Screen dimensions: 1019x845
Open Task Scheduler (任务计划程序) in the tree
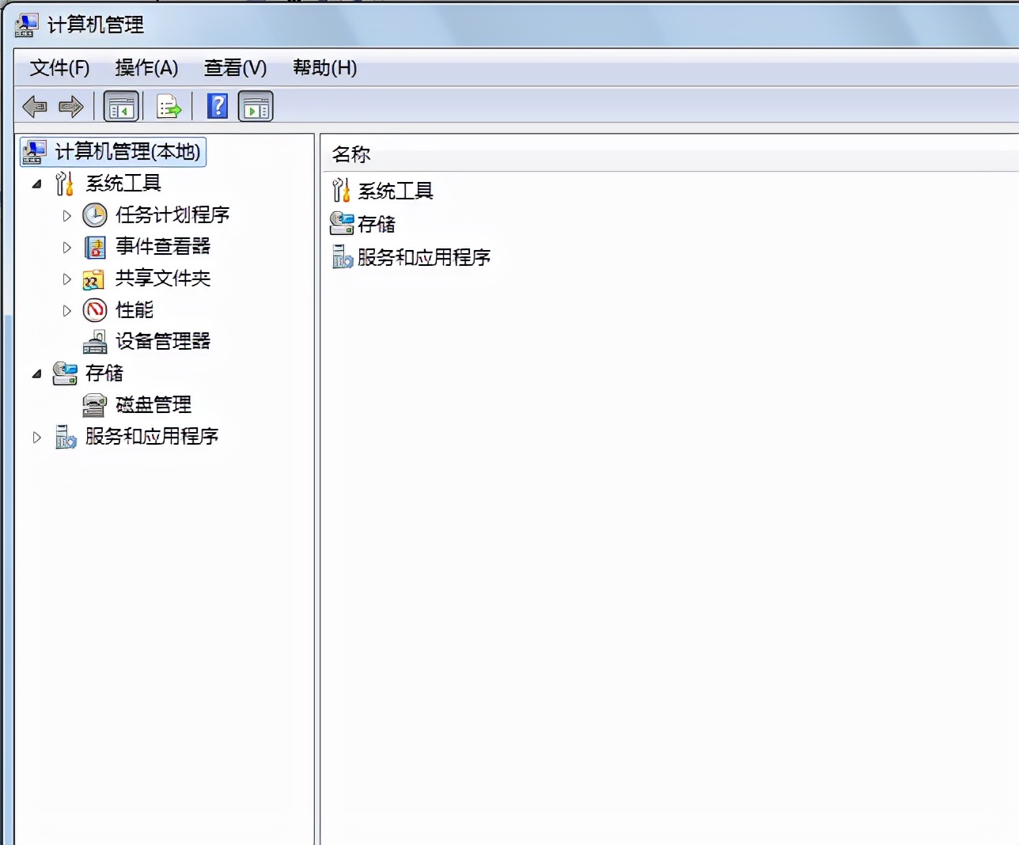95,215
